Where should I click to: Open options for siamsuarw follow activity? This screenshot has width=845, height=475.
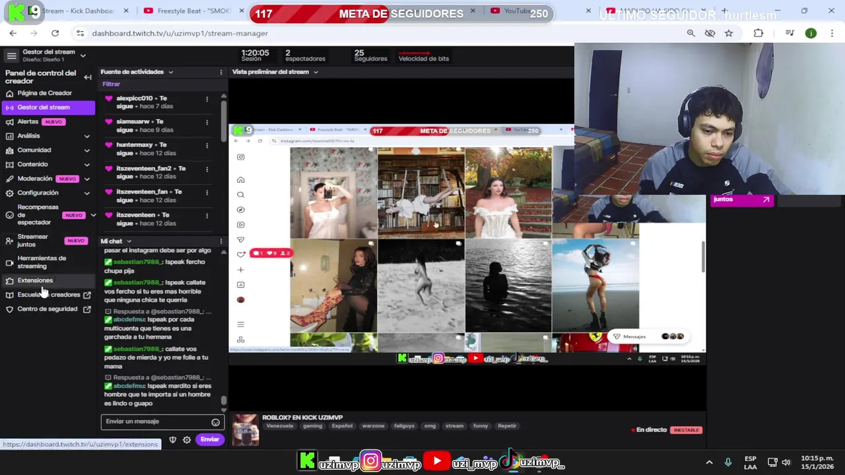pos(207,122)
